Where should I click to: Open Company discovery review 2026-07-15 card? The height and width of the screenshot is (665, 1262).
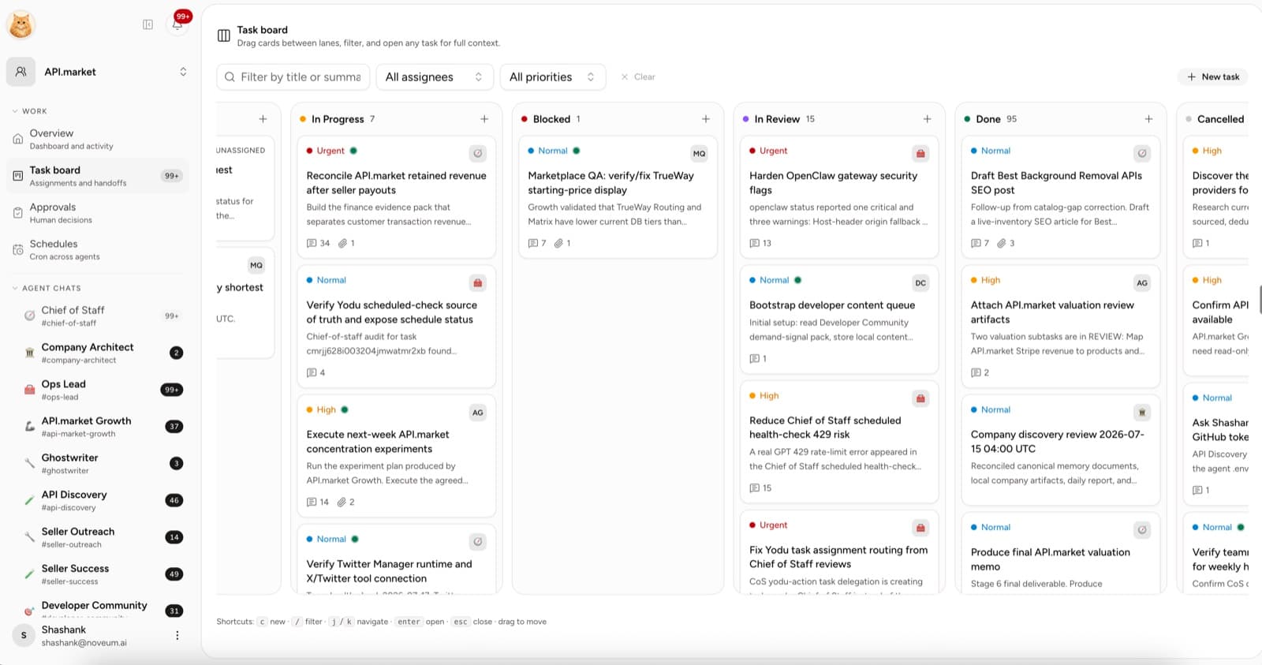pyautogui.click(x=1061, y=450)
